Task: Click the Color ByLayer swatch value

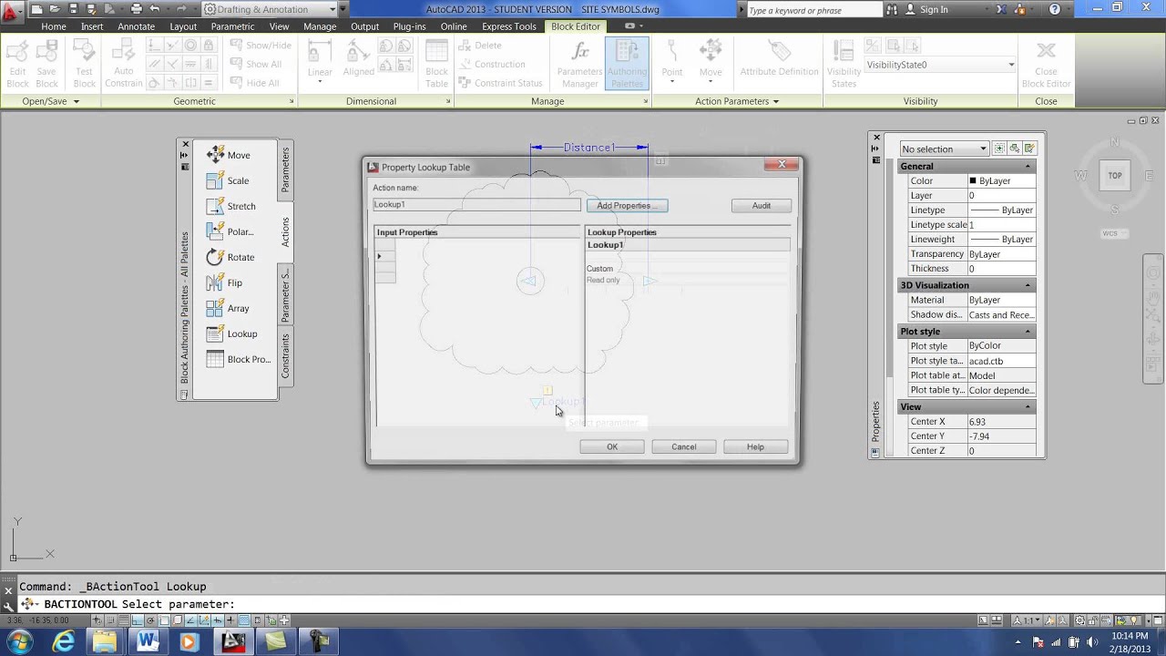Action: [x=1001, y=181]
